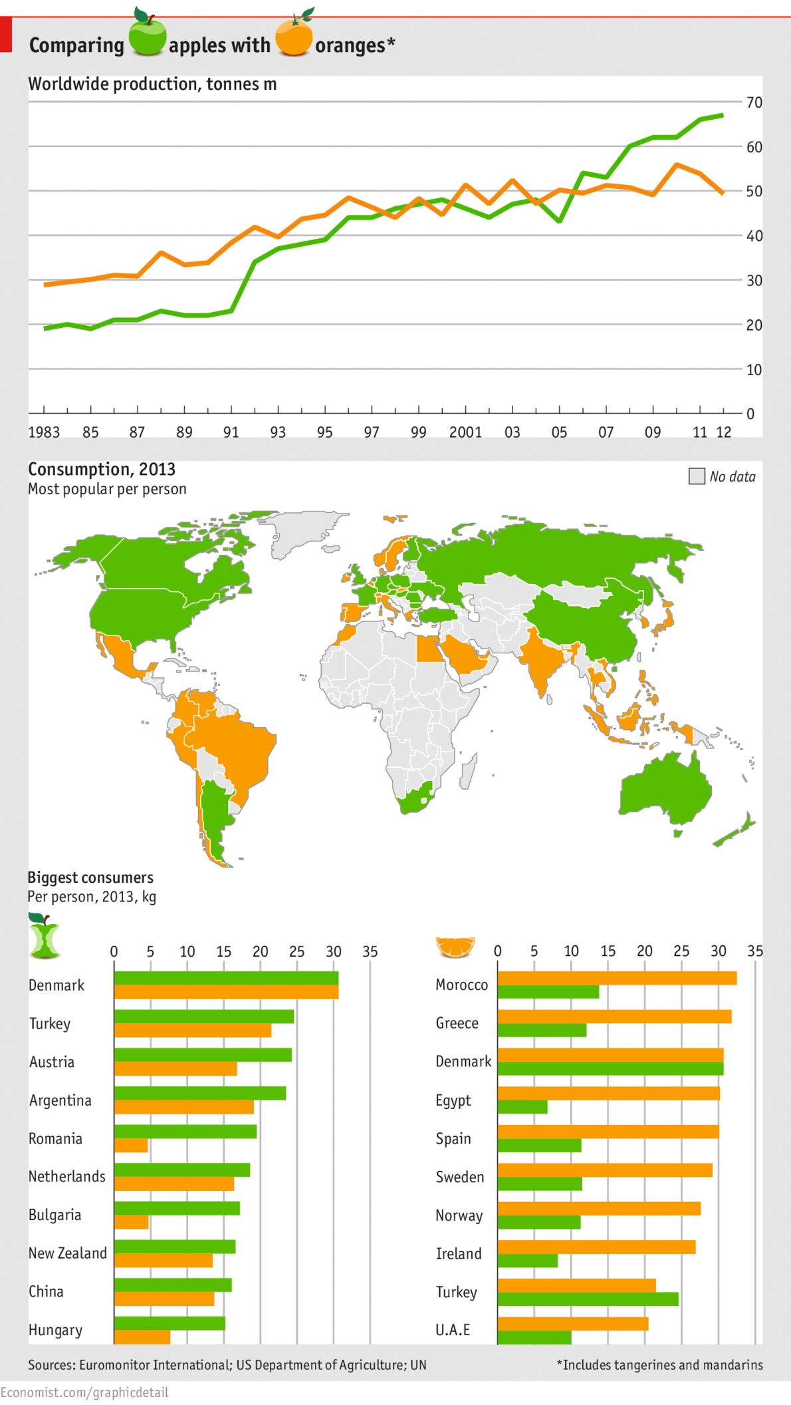Image resolution: width=791 pixels, height=1405 pixels.
Task: Click the Bulgaria country label
Action: (x=55, y=1215)
